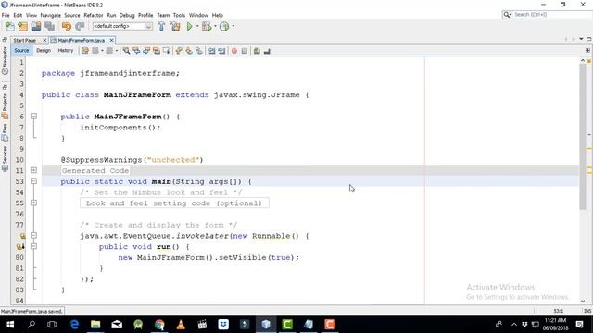Click the Windows Start button
Image resolution: width=593 pixels, height=333 pixels.
(x=10, y=325)
